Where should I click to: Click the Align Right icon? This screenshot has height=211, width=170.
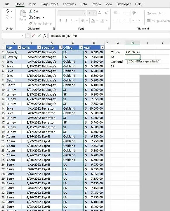tap(127, 21)
